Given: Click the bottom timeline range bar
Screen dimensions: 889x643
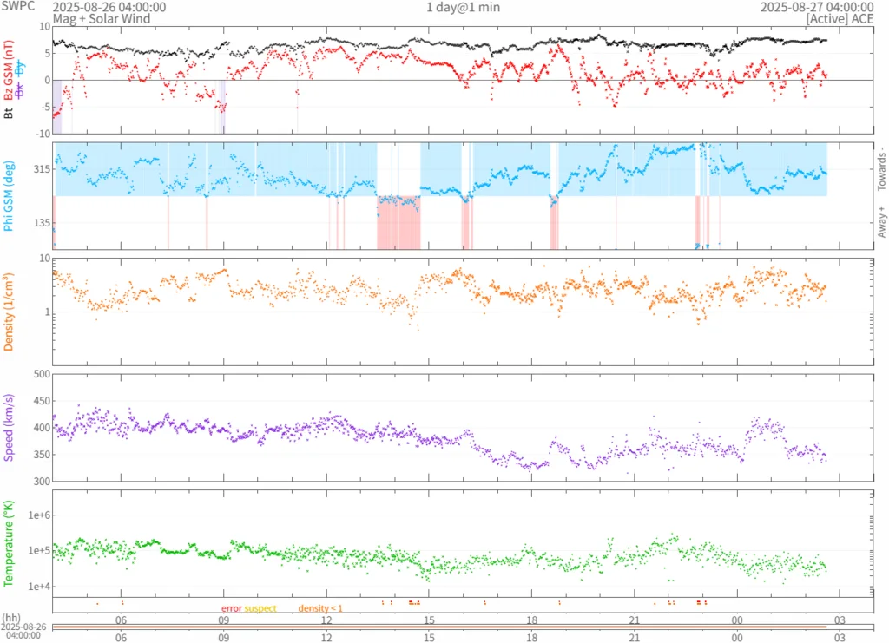Looking at the screenshot, I should [439, 627].
